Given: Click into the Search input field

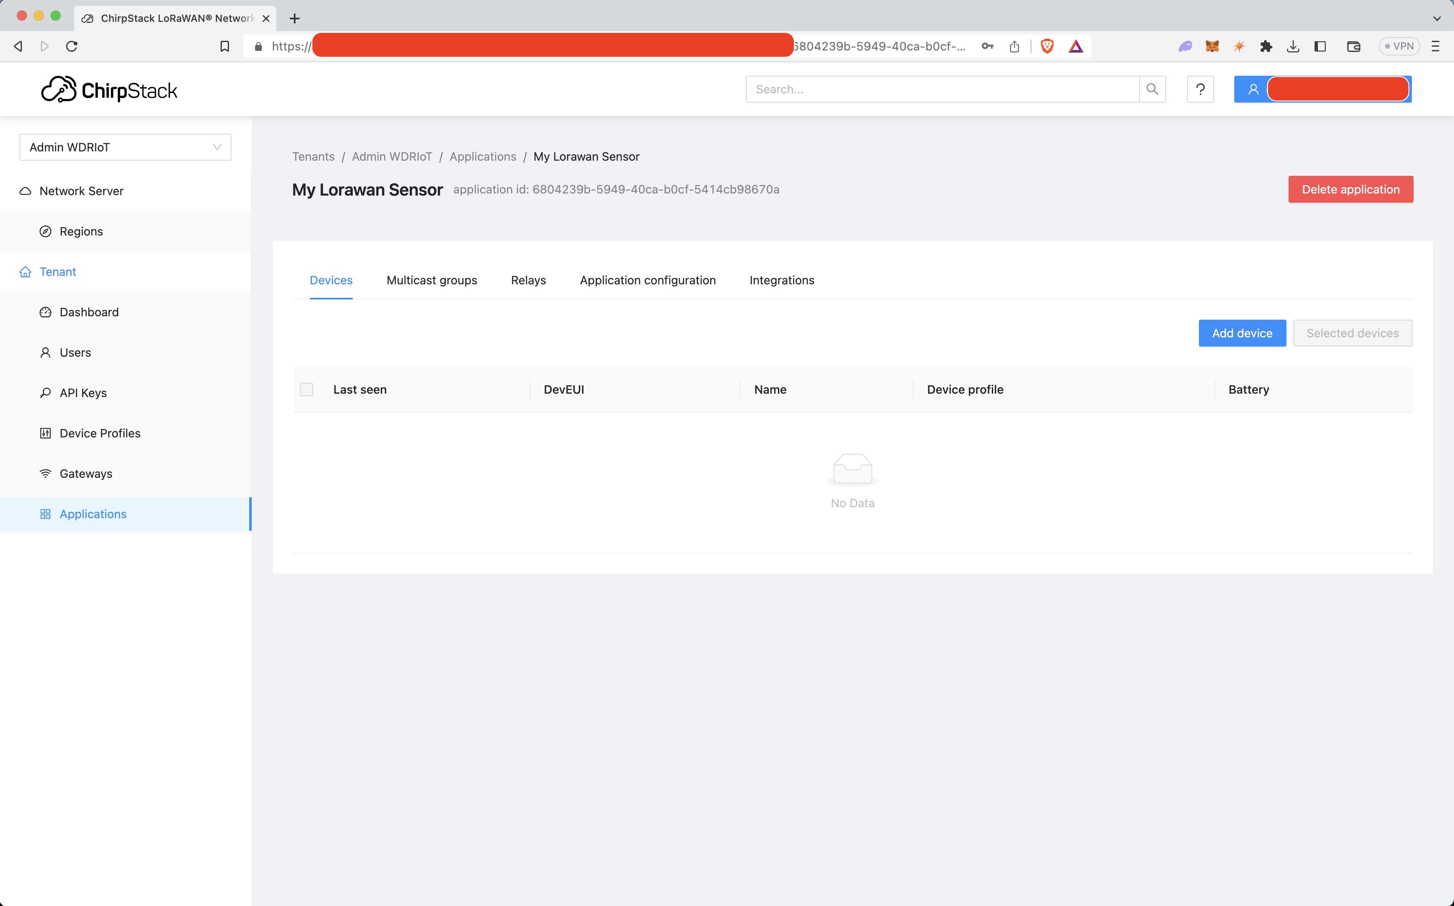Looking at the screenshot, I should [941, 89].
